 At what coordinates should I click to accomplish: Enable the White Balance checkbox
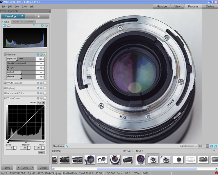(45, 83)
